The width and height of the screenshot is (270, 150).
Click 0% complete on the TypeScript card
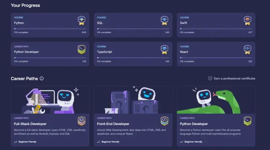click(x=104, y=61)
